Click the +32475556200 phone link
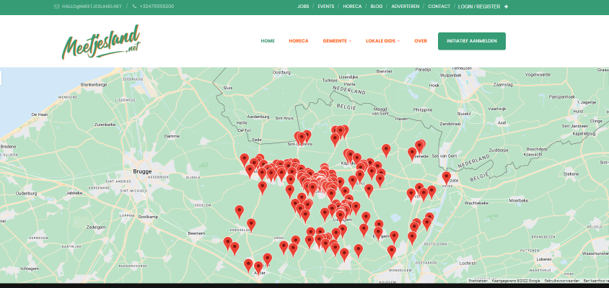Image resolution: width=609 pixels, height=288 pixels. 157,6
